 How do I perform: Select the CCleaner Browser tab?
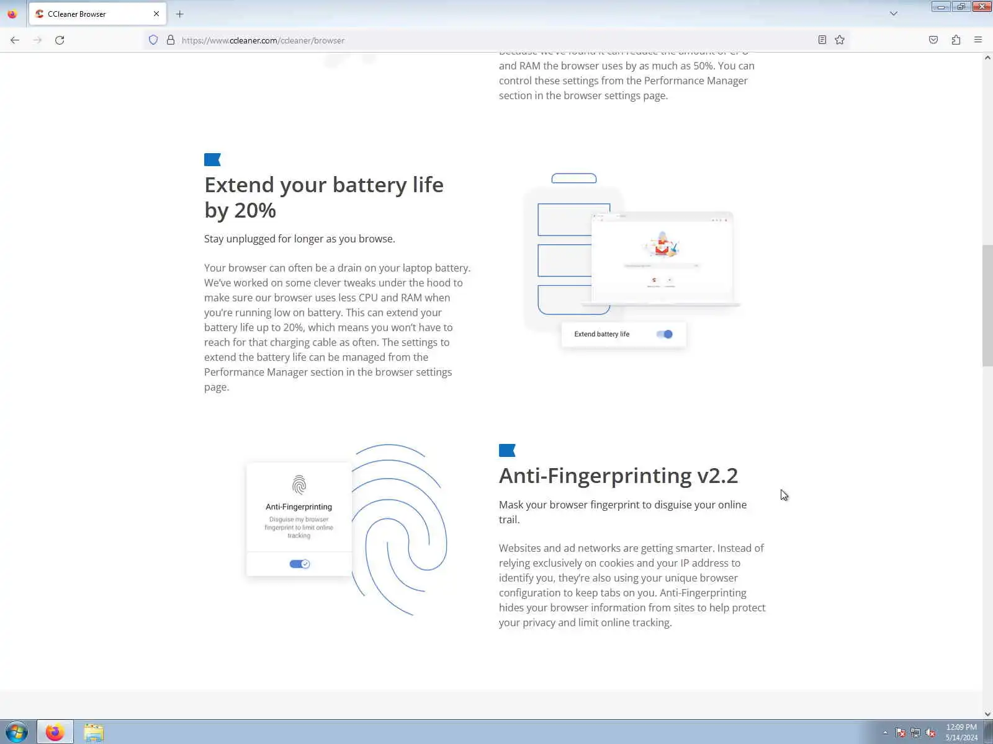point(97,14)
